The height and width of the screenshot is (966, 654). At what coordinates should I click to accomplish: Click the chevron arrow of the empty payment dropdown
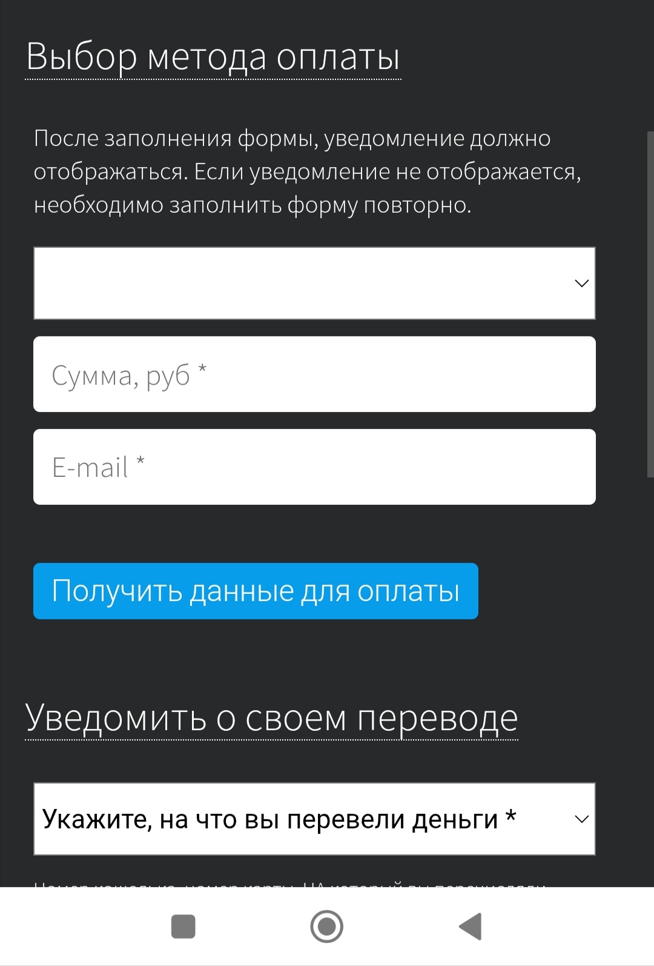[x=581, y=283]
